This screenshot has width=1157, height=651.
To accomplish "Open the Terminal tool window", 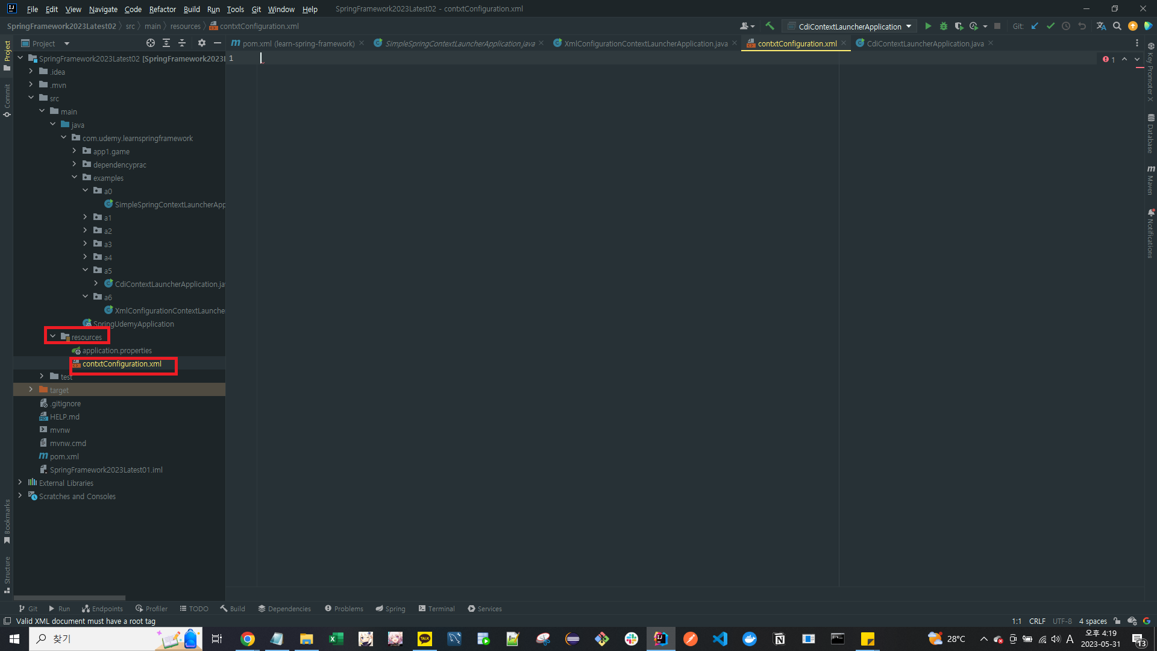I will (436, 608).
